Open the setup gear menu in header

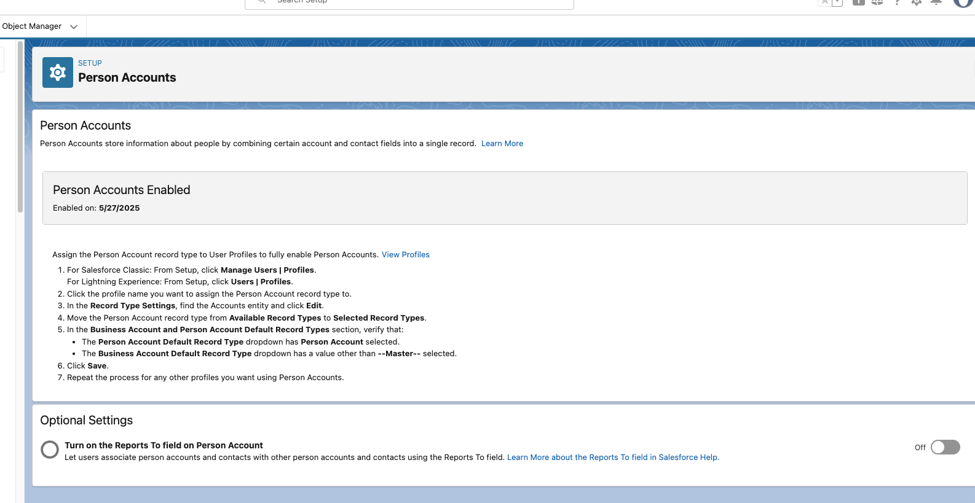[x=917, y=2]
